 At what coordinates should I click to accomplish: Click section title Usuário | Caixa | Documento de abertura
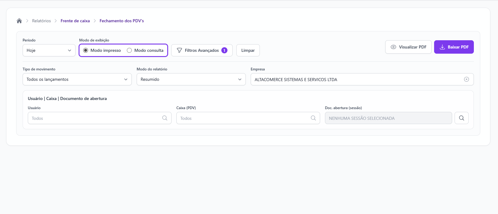click(67, 98)
